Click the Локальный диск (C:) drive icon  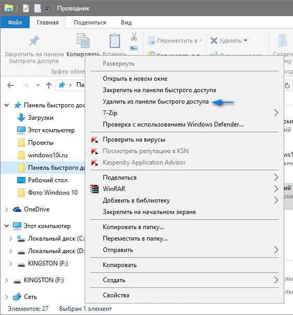(x=21, y=238)
